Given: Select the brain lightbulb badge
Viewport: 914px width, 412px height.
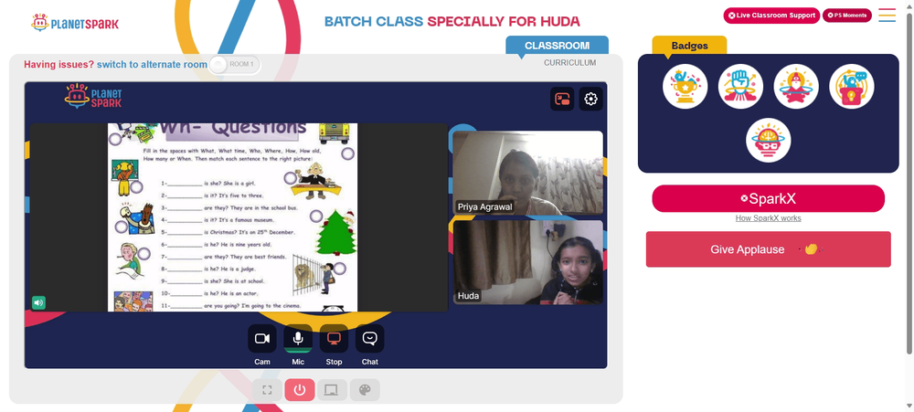Looking at the screenshot, I should [x=769, y=141].
